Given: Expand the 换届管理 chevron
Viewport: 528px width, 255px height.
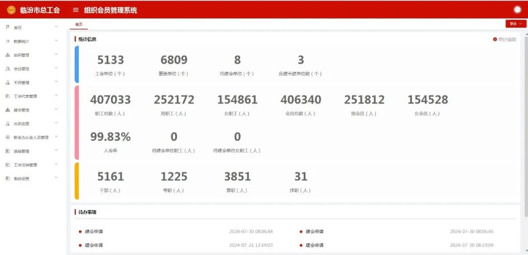Looking at the screenshot, I should tap(56, 150).
